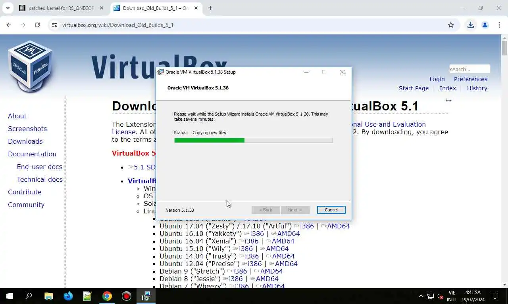Screen dimensions: 508x304
Task: Open Chrome tab search dropdown
Action: [8, 8]
